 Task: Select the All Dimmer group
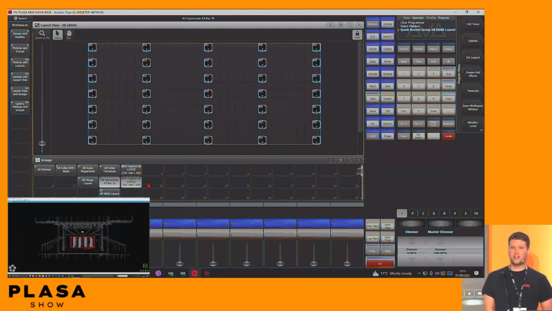pos(44,170)
